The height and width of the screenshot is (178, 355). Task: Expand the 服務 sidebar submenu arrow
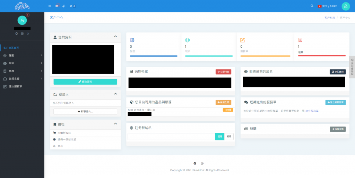click(42, 55)
